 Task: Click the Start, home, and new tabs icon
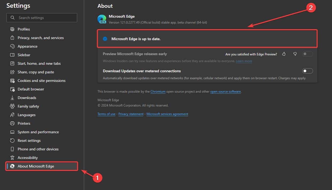12,63
